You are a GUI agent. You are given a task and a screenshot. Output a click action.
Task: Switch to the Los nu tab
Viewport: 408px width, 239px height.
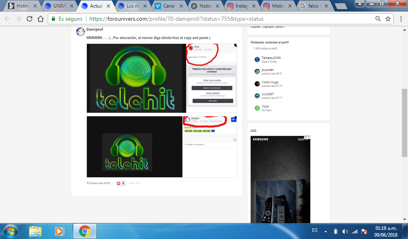133,6
